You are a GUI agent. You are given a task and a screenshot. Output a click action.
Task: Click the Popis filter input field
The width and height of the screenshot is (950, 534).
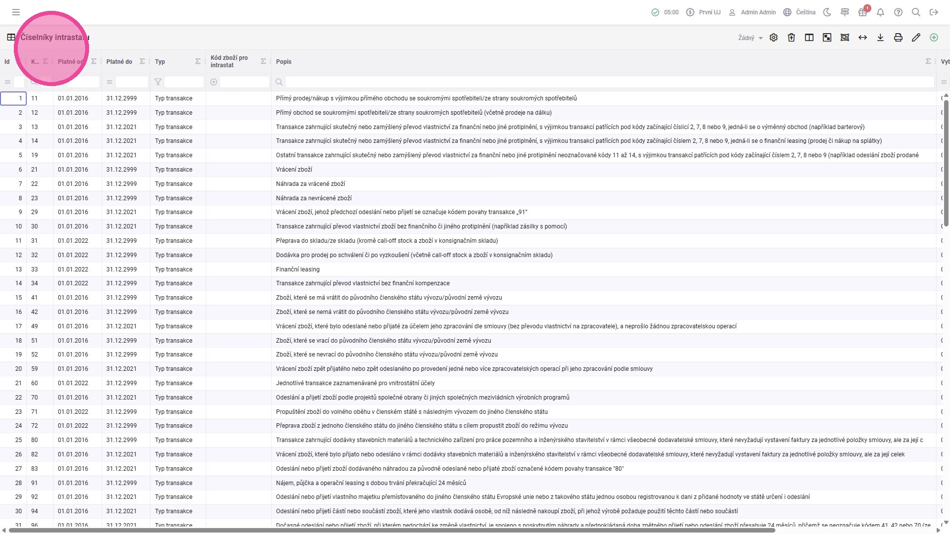pos(609,82)
